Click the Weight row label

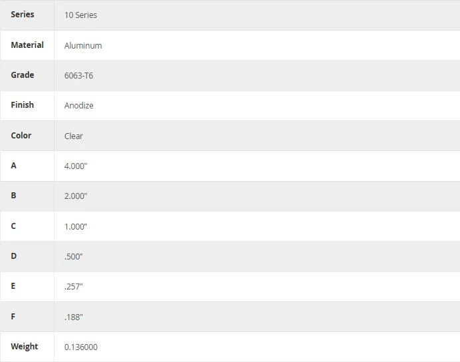[25, 347]
